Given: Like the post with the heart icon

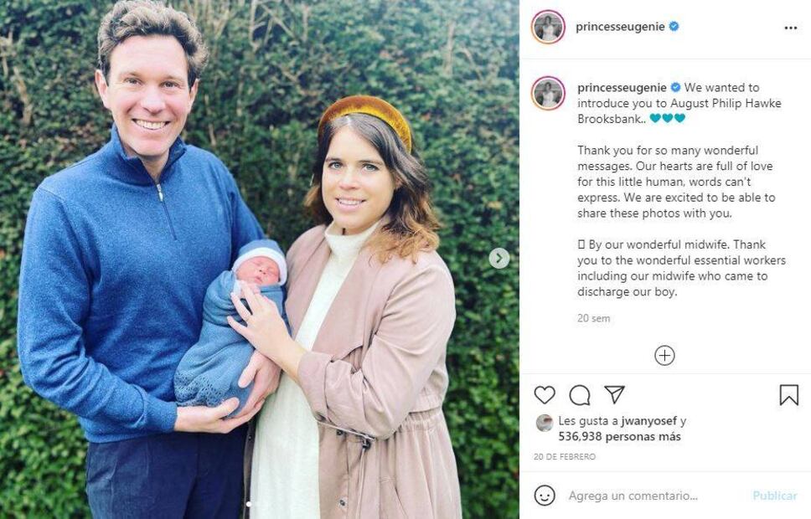Looking at the screenshot, I should tap(545, 395).
